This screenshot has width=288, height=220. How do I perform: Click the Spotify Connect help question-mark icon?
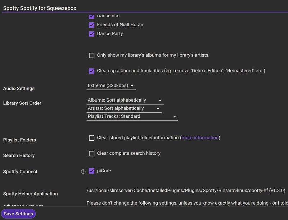[83, 172]
